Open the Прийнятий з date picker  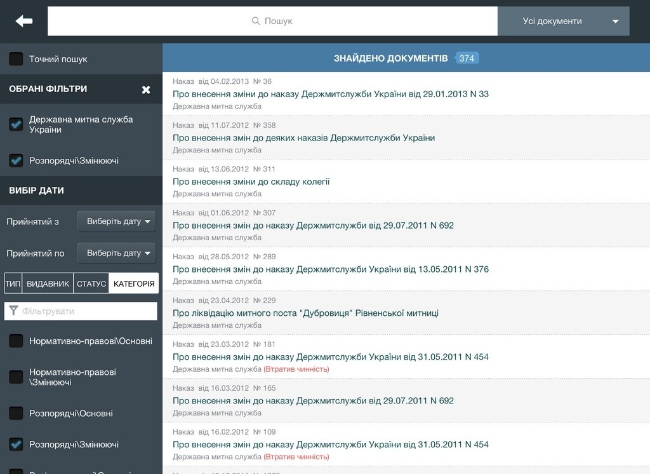click(x=117, y=221)
